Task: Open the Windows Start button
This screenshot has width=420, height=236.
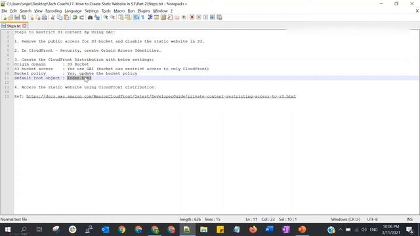Action: pos(7,229)
